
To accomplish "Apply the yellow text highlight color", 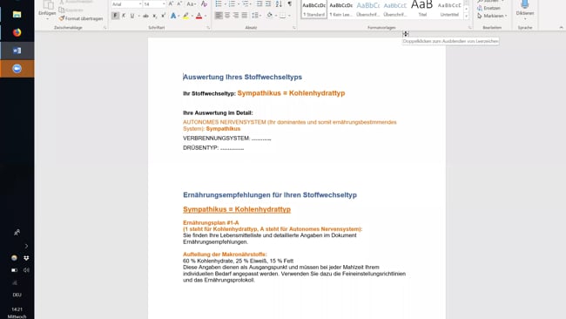I will click(185, 16).
